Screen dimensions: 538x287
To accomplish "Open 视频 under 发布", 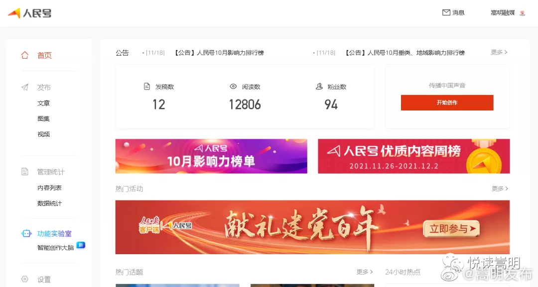I will pos(43,134).
